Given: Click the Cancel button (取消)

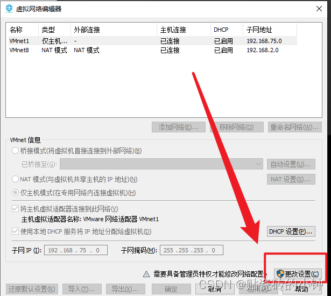Looking at the screenshot, I should click(215, 289).
